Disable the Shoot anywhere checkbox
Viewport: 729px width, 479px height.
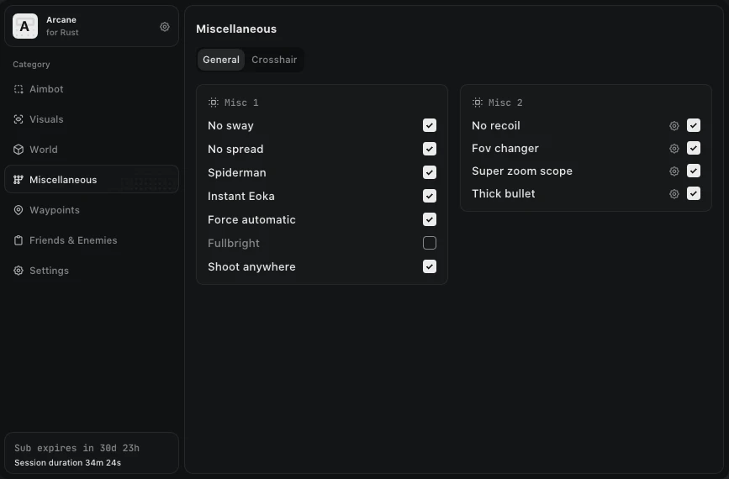pos(430,266)
